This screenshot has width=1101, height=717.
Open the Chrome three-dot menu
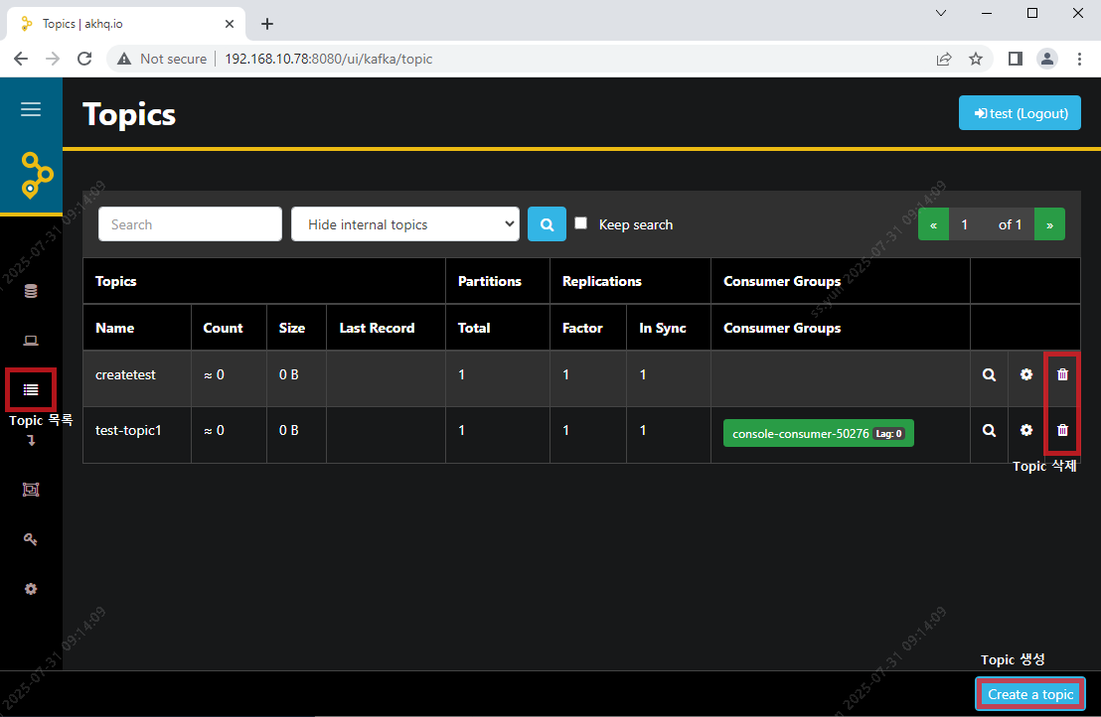(x=1079, y=59)
